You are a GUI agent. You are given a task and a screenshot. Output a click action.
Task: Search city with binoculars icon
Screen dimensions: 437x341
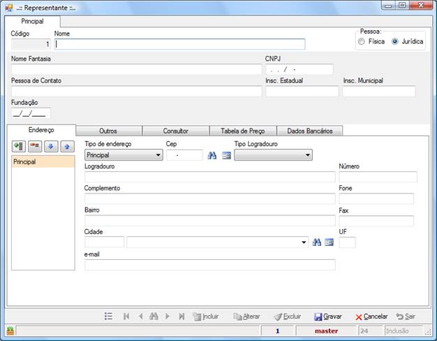(317, 242)
